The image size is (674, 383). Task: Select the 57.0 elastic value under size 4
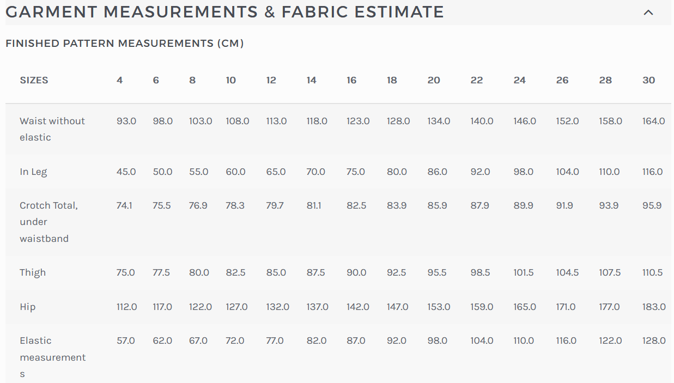coord(125,340)
